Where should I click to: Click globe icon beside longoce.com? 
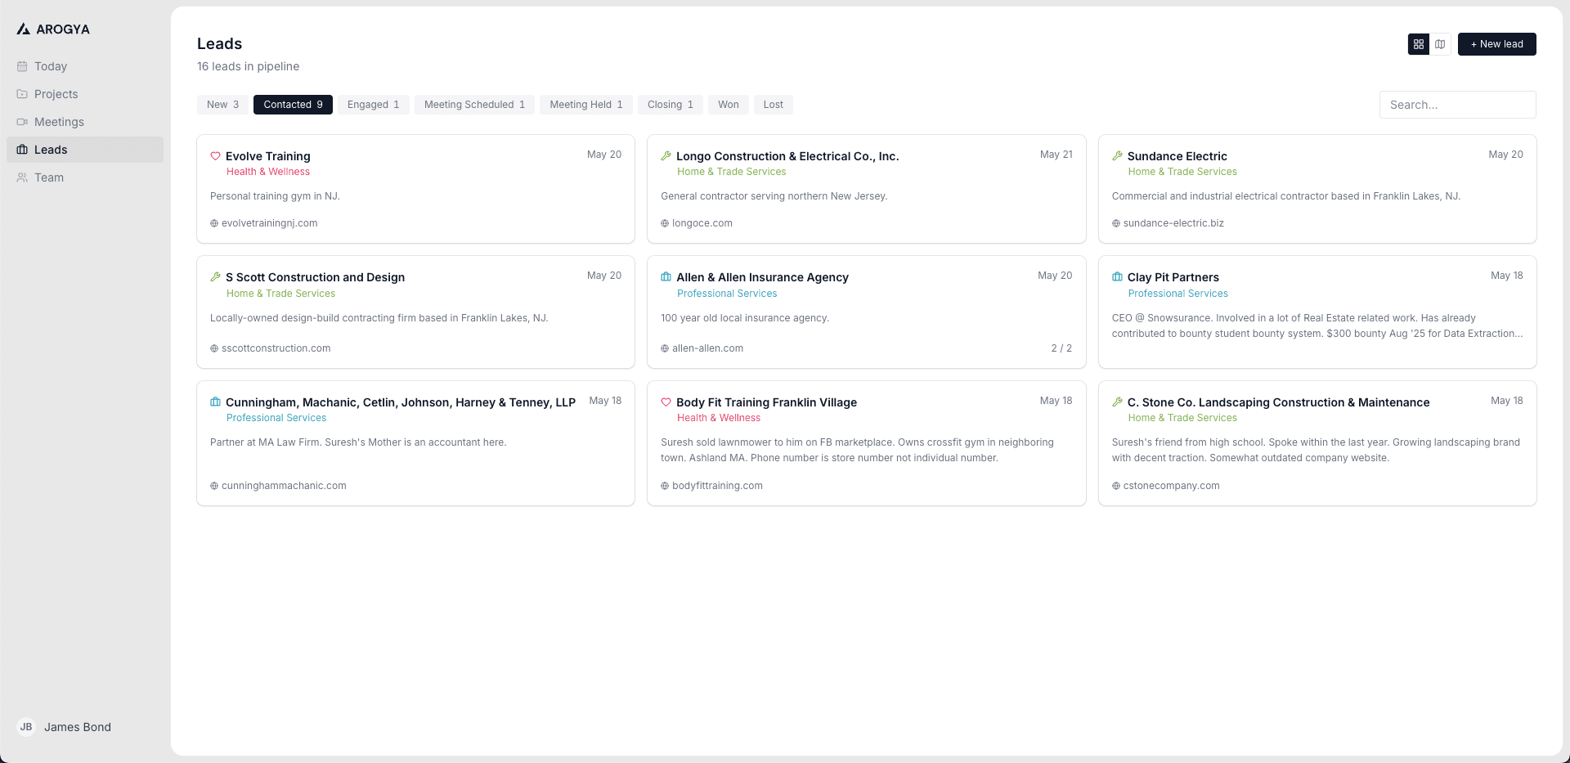[665, 223]
